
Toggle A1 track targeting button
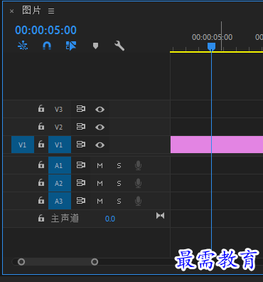pos(60,165)
